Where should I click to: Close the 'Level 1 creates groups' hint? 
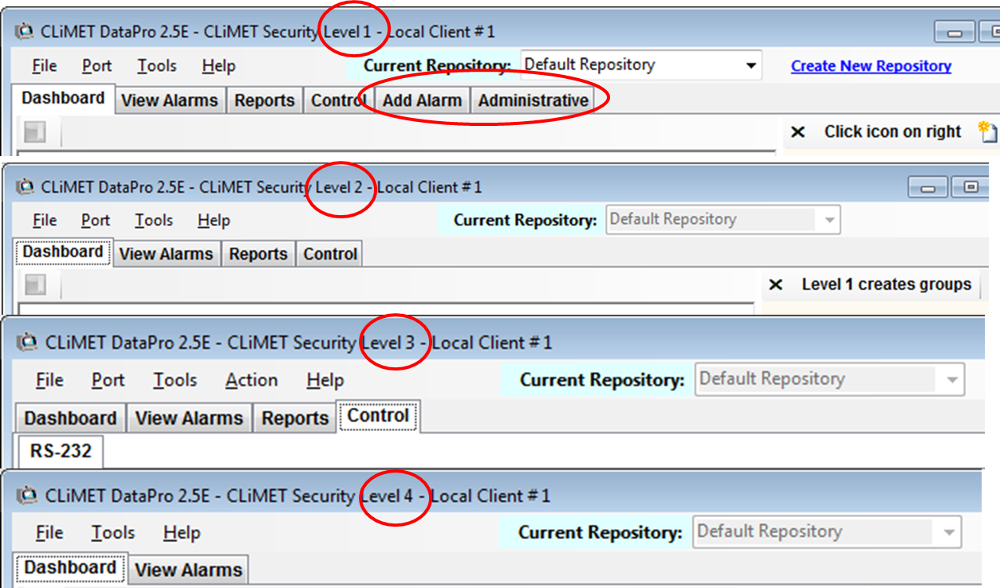[x=775, y=284]
